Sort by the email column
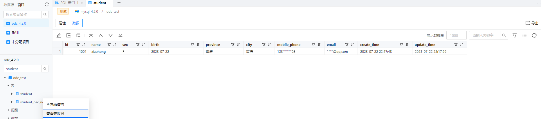 coord(352,45)
